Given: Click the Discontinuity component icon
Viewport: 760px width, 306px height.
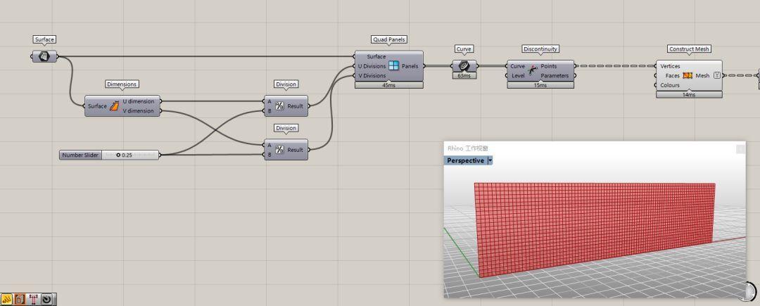Looking at the screenshot, I should click(x=533, y=70).
